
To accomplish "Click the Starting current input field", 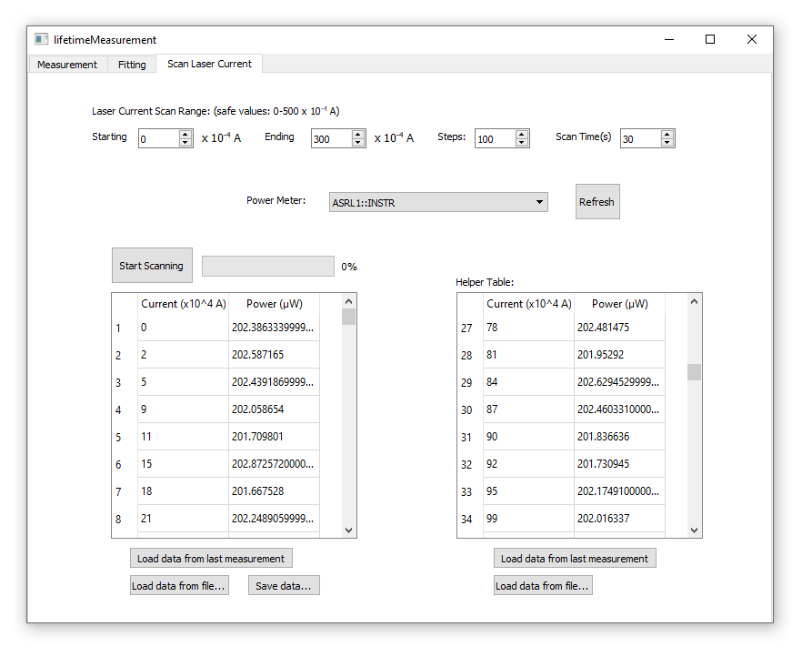I will pyautogui.click(x=158, y=139).
